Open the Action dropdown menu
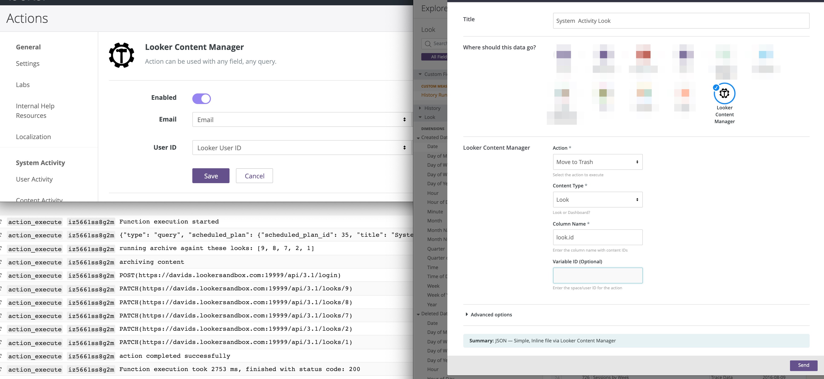824x379 pixels. coord(597,162)
